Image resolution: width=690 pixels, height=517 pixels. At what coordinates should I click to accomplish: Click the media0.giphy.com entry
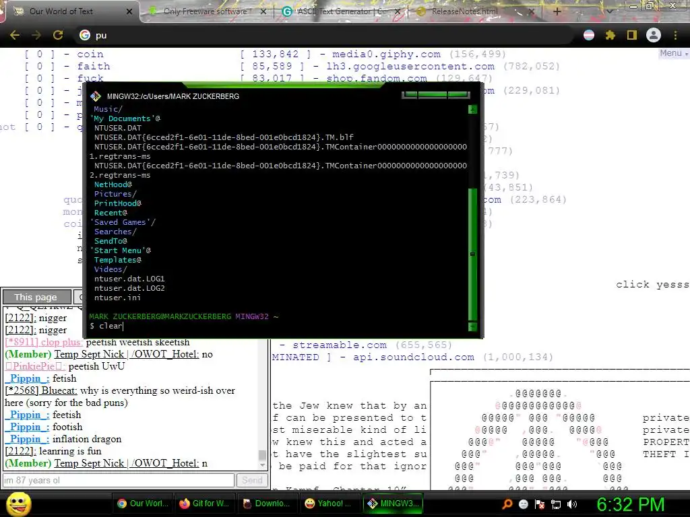coord(386,54)
